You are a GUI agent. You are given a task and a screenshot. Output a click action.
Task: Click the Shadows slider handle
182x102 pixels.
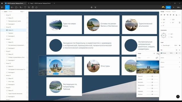pyautogui.click(x=152, y=94)
